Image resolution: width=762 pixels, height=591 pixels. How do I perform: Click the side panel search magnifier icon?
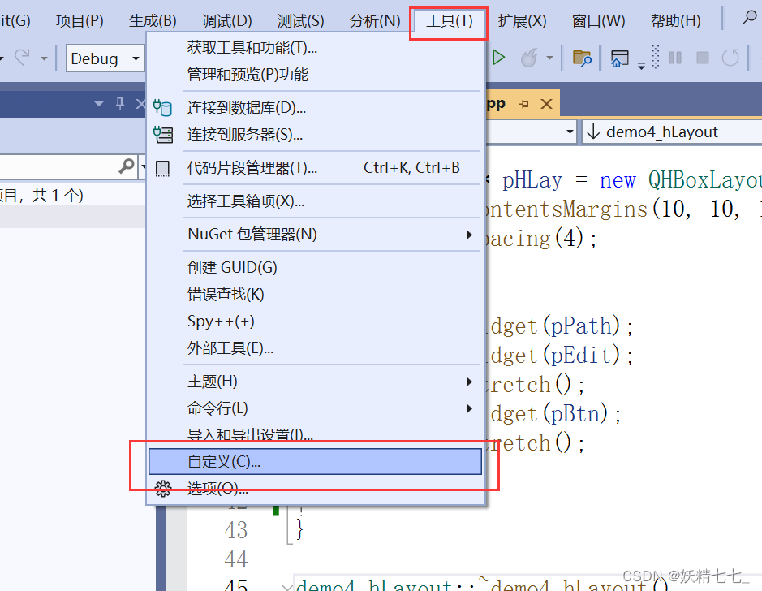pos(127,166)
